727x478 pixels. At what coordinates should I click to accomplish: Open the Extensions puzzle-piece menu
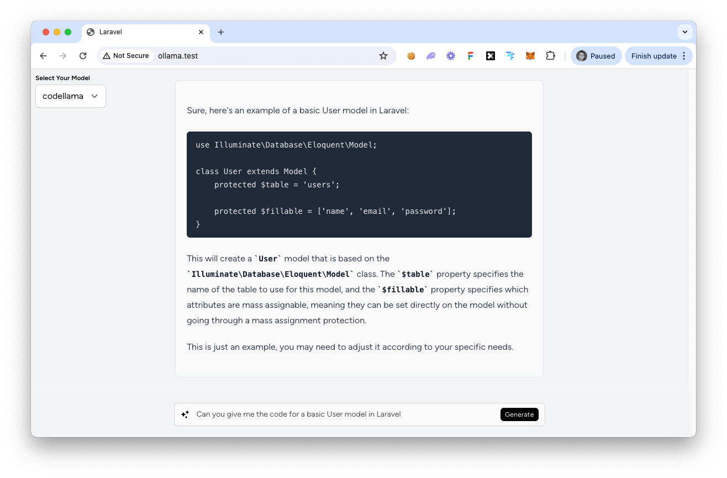[550, 56]
